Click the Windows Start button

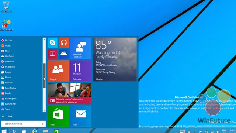tap(4, 131)
